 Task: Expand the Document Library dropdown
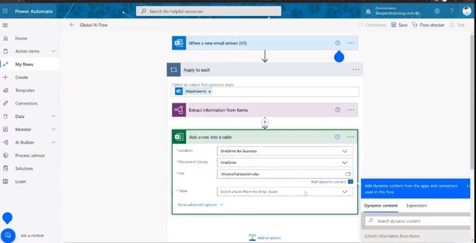pos(344,162)
